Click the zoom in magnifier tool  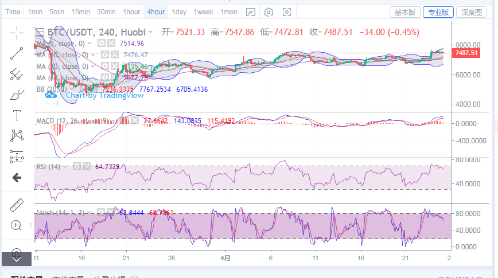tap(17, 225)
